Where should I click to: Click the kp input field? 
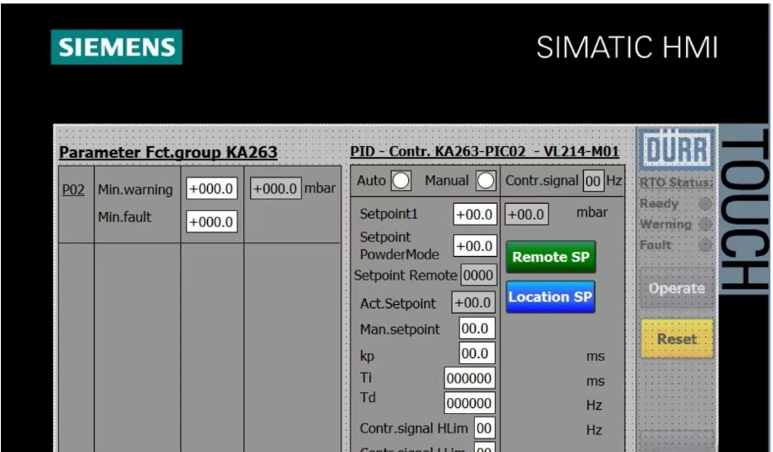coord(476,353)
